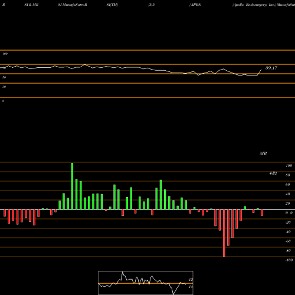Click the longest red histogram bar
Viewport: 295px width, 295px height.
click(224, 233)
